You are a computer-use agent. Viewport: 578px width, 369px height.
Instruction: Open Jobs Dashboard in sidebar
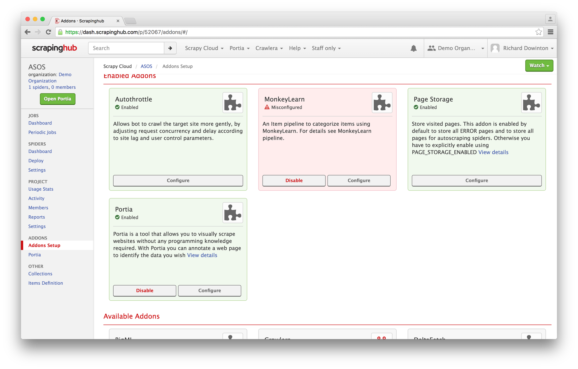(40, 123)
